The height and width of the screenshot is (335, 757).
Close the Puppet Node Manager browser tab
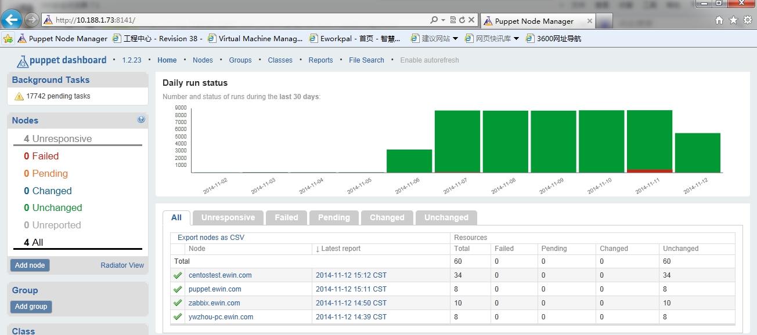(x=590, y=21)
